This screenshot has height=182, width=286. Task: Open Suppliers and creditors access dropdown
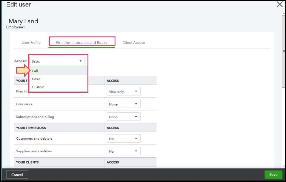coord(123,151)
